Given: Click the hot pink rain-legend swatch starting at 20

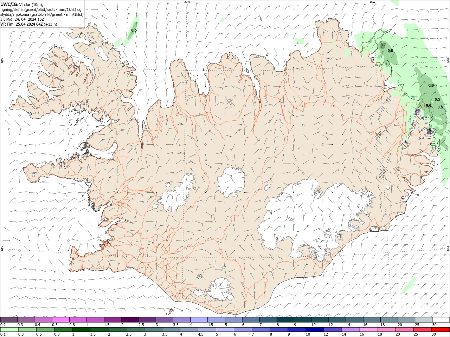Looking at the screenshot, I should 404,330.
